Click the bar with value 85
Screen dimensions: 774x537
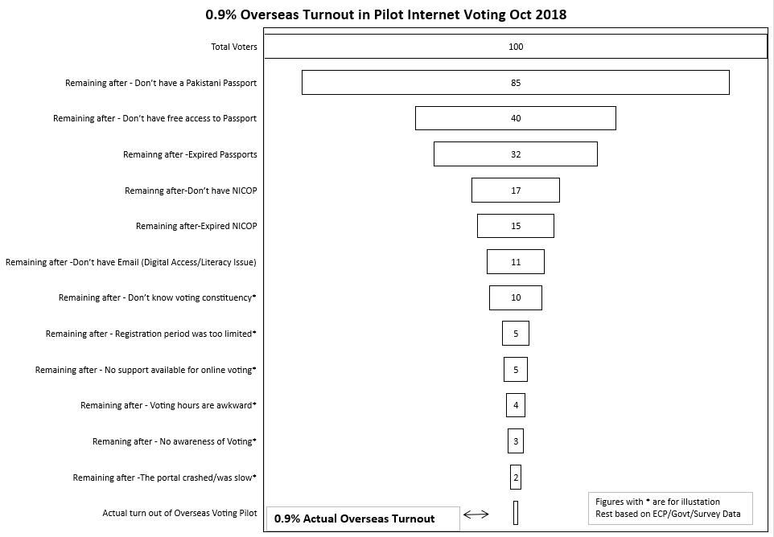[x=516, y=83]
